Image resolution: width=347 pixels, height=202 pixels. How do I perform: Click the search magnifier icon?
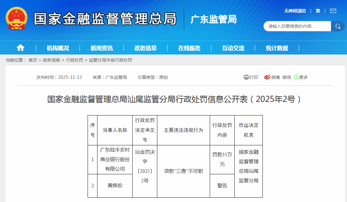[338, 26]
